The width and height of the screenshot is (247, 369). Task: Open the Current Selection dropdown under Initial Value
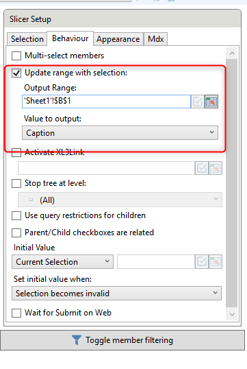(x=62, y=262)
